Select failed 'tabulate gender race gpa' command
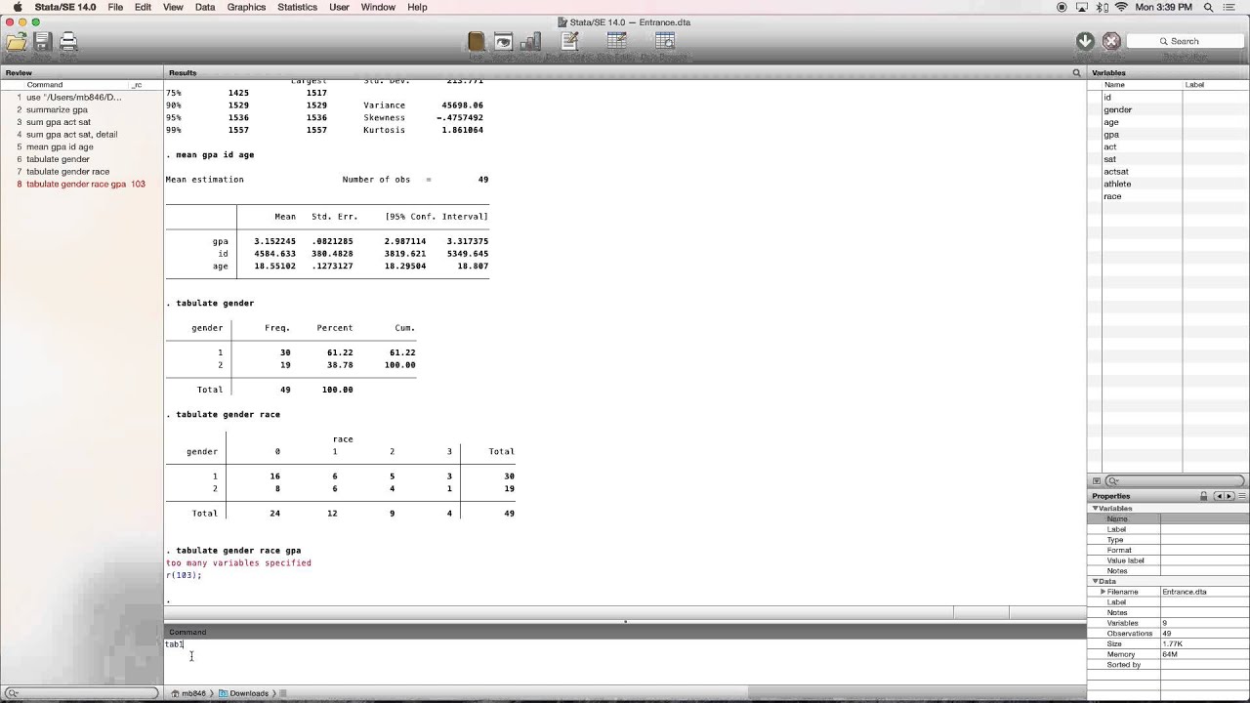This screenshot has height=703, width=1250. [76, 184]
